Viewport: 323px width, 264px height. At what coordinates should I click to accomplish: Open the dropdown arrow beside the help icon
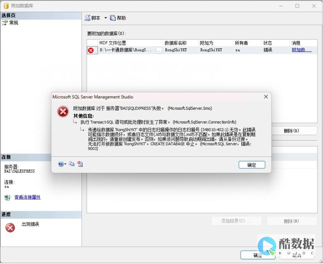(x=65, y=164)
